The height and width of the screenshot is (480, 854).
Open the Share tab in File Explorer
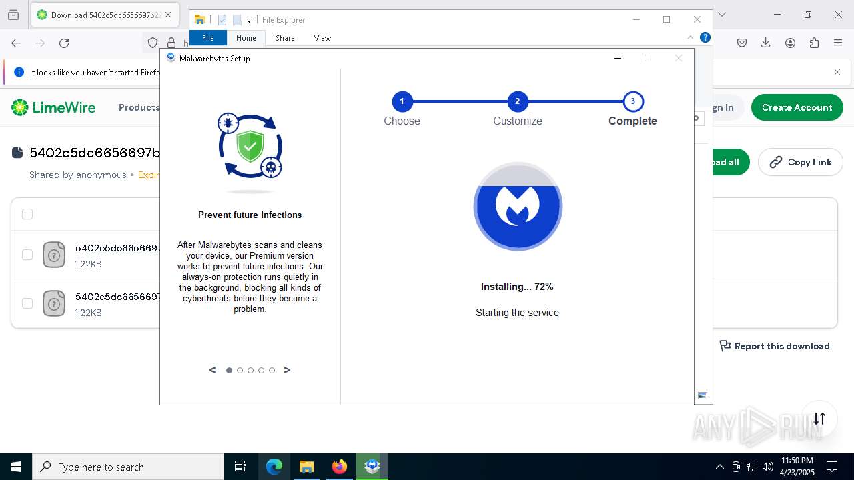click(285, 38)
